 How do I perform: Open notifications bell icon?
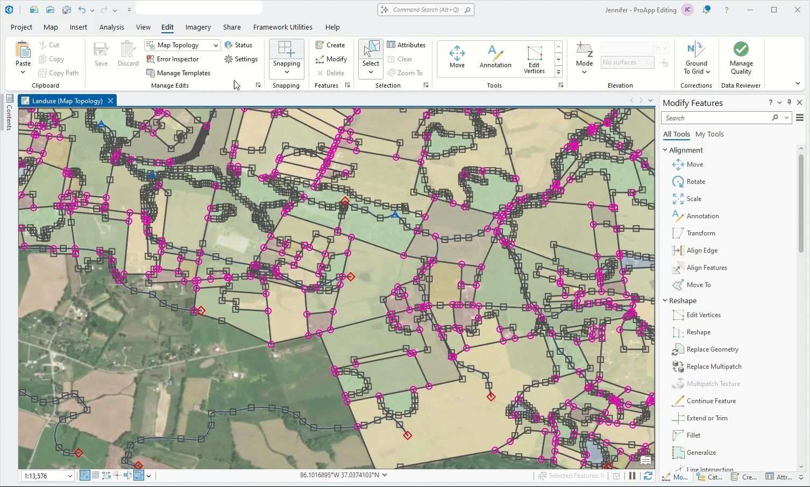(707, 10)
